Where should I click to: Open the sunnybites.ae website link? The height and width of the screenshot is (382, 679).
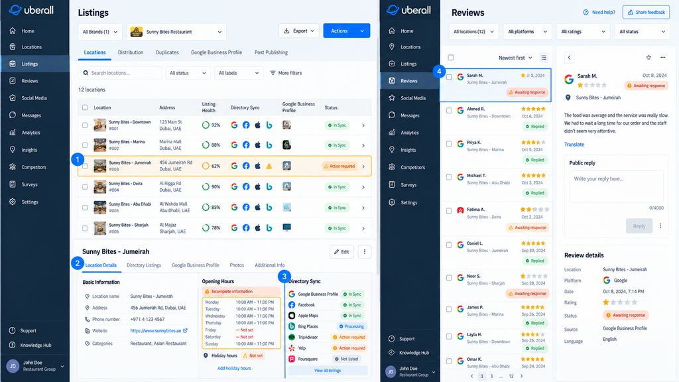point(159,330)
